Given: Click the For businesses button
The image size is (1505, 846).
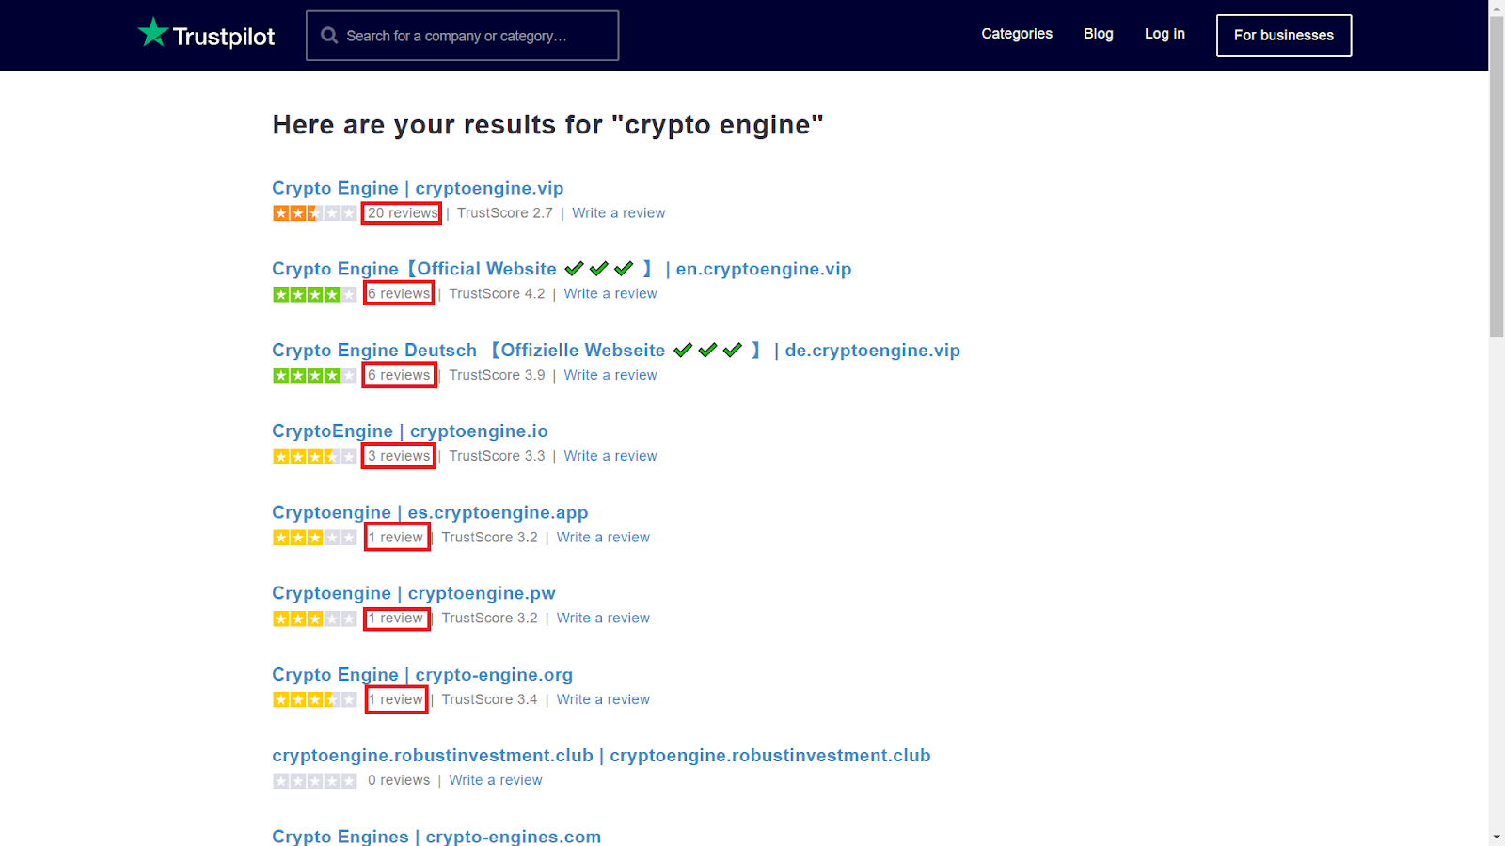Looking at the screenshot, I should 1284,36.
